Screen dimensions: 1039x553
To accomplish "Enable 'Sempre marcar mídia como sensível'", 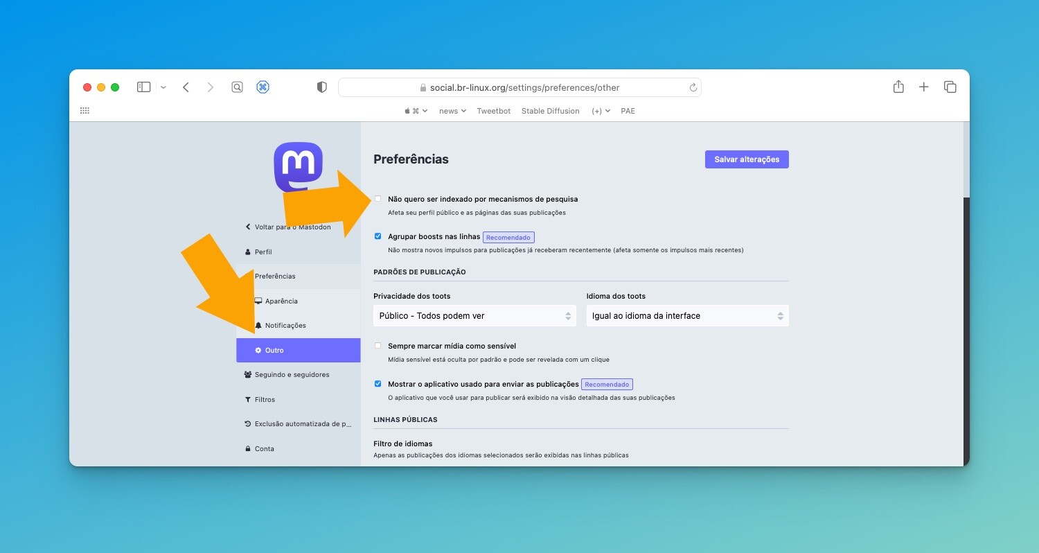I will 378,345.
